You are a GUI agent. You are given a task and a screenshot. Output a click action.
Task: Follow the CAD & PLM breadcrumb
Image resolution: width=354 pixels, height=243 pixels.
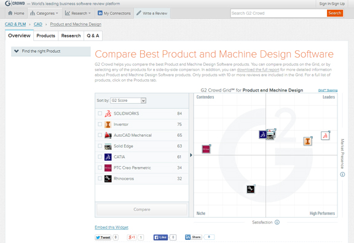tap(15, 24)
